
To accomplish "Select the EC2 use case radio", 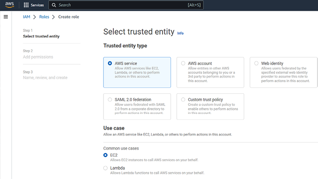I will [105, 155].
